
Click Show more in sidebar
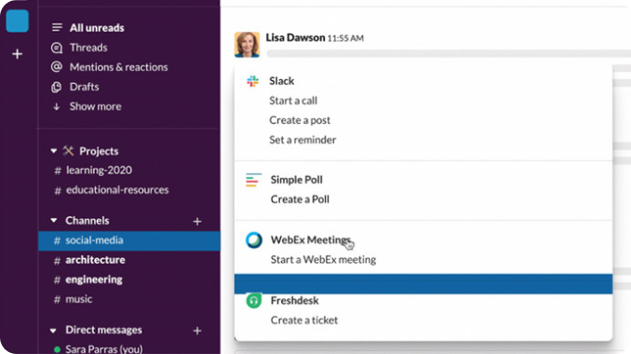pyautogui.click(x=95, y=106)
